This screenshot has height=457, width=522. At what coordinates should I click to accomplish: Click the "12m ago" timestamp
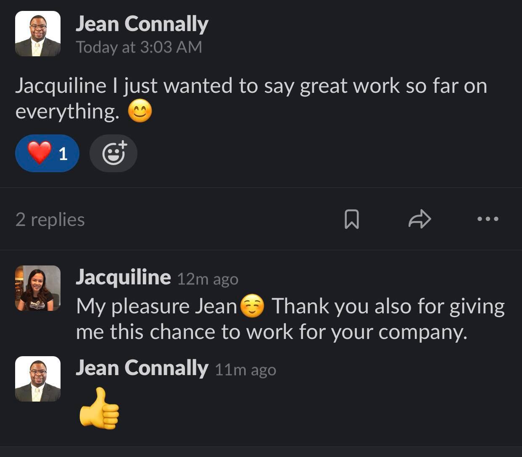[208, 279]
